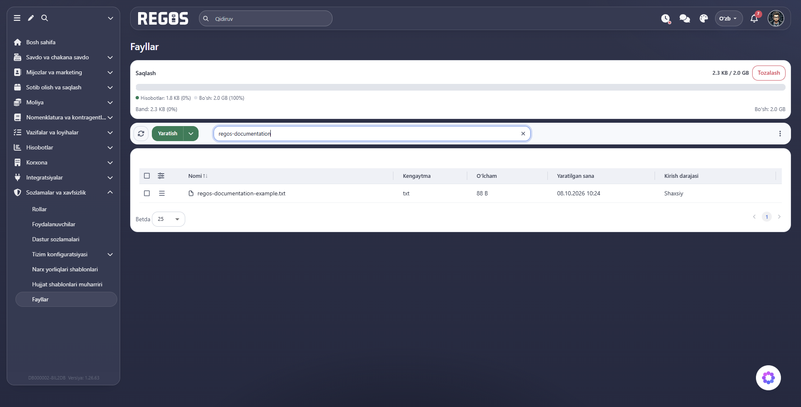Image resolution: width=801 pixels, height=407 pixels.
Task: Open the theme palette icon
Action: tap(704, 18)
